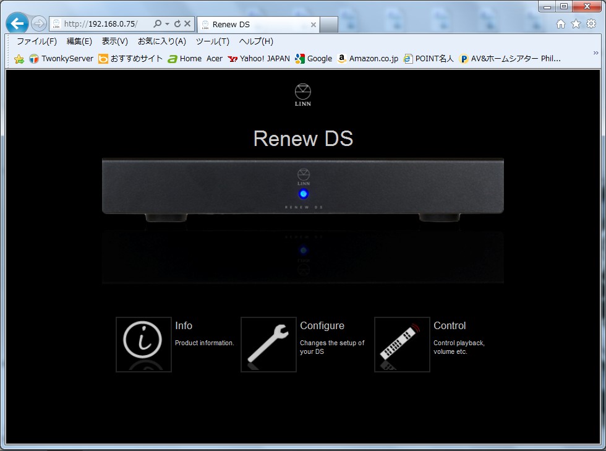This screenshot has width=606, height=451.
Task: Click the add-to-favorites bar star icon
Action: pyautogui.click(x=19, y=59)
